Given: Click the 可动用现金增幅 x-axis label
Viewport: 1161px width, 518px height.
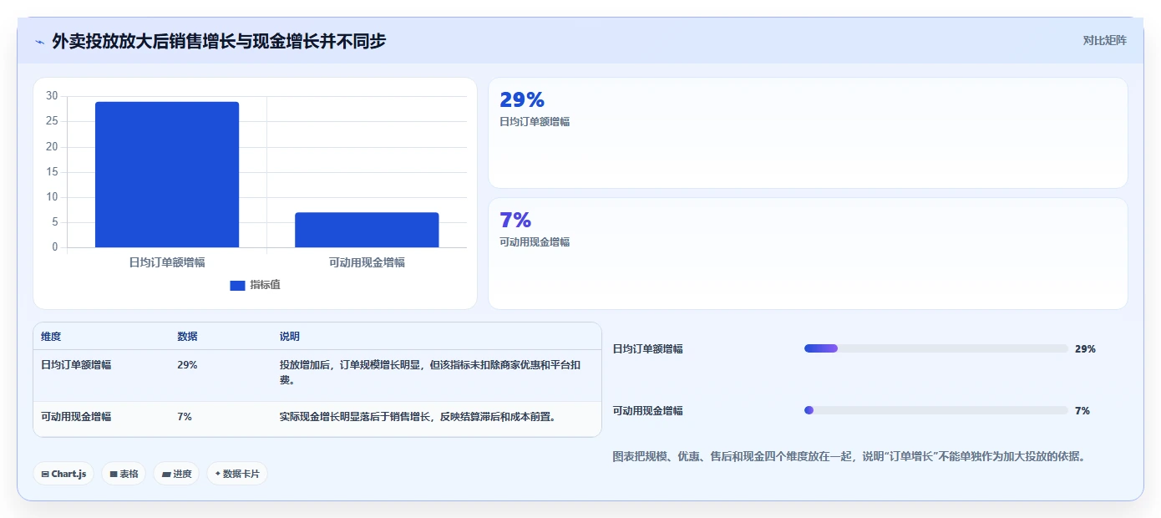Looking at the screenshot, I should click(x=367, y=262).
